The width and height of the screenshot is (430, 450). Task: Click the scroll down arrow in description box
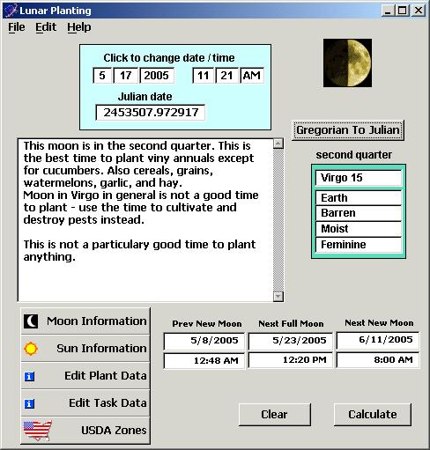coord(278,296)
